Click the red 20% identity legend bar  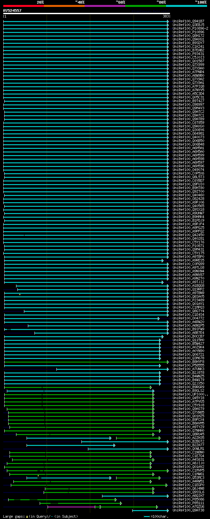[23, 6]
